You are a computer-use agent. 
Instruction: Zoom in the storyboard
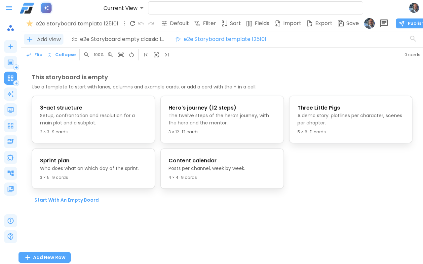[110, 55]
